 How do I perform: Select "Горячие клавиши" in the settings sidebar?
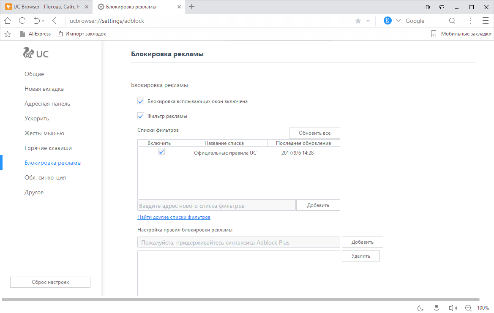48,148
